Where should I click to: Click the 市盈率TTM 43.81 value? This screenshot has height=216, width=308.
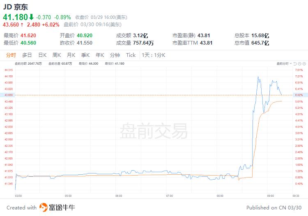click(206, 43)
